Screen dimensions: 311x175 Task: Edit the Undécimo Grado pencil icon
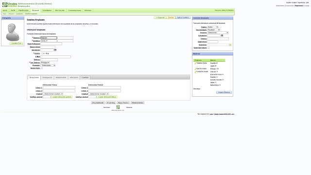[195, 71]
